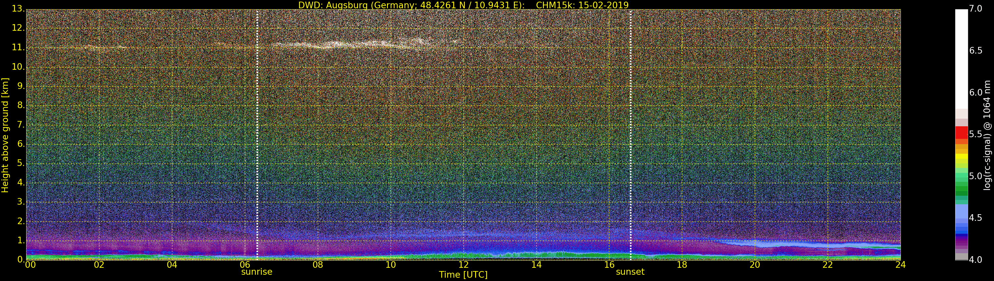Click the time axis tick '22'
The image size is (994, 281).
pyautogui.click(x=828, y=264)
